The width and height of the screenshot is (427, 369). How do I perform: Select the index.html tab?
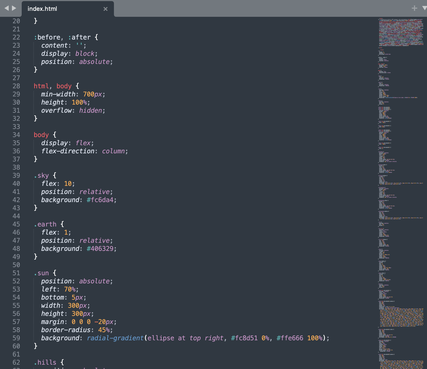(68, 9)
